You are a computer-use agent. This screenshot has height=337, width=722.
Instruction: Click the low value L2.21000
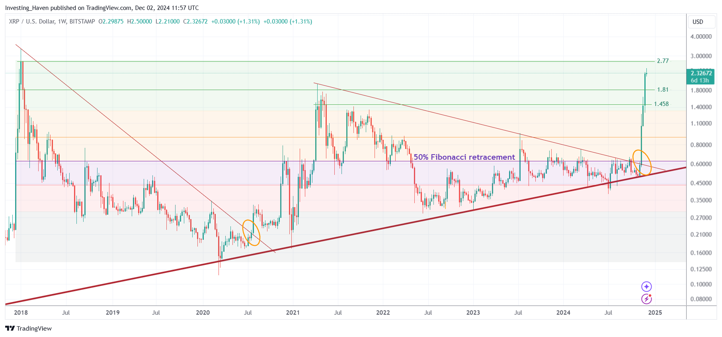168,22
